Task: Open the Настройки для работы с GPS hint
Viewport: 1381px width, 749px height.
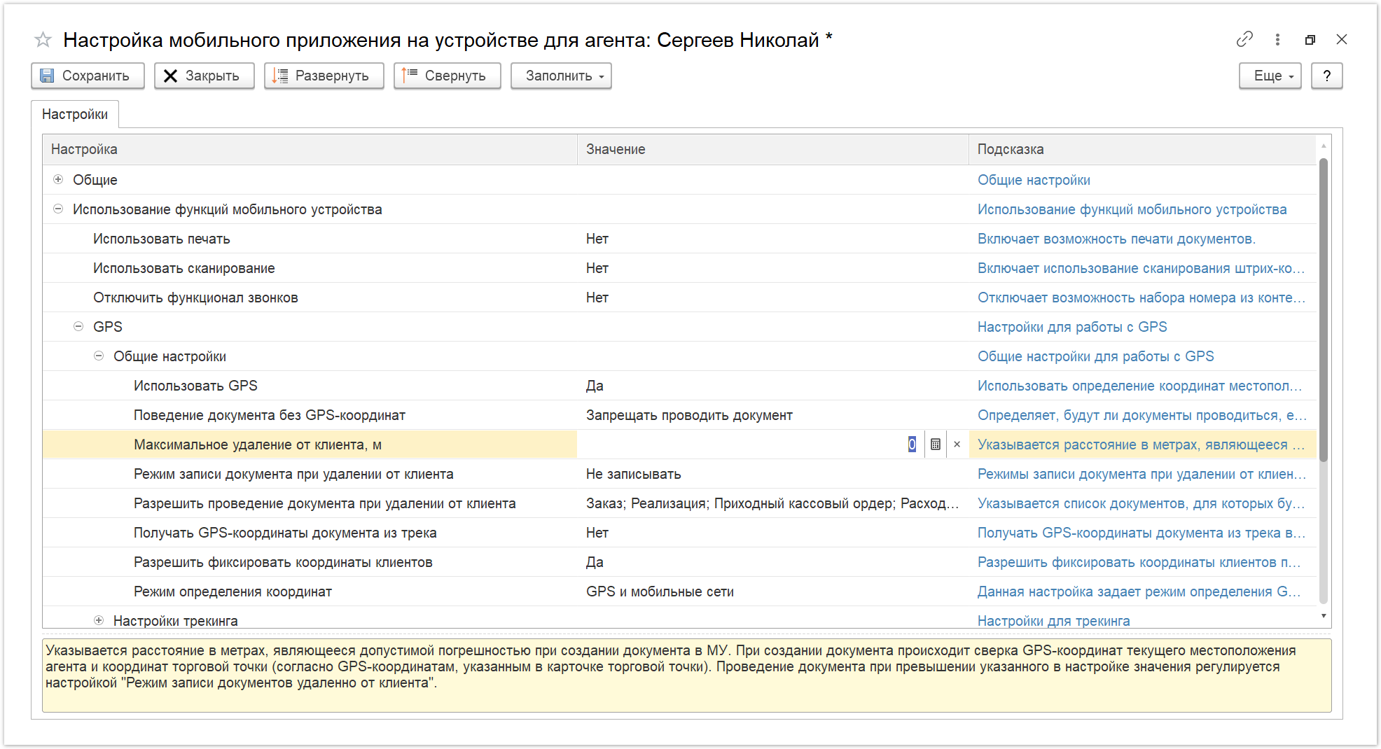Action: pos(1072,327)
